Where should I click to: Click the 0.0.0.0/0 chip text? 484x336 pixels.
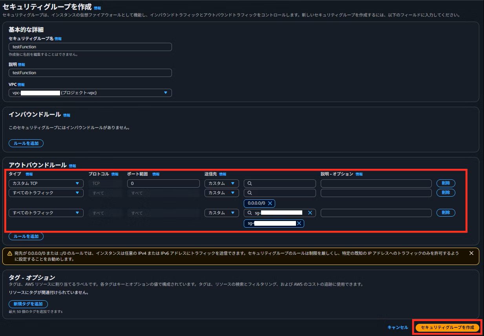pos(257,203)
